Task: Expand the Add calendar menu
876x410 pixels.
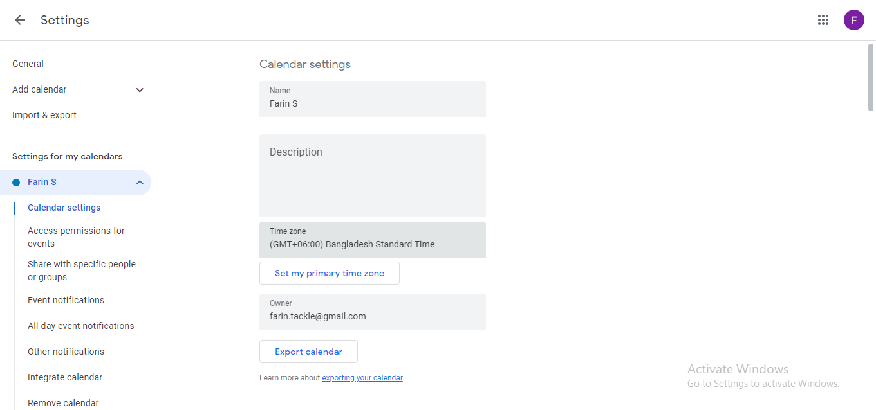Action: click(x=77, y=89)
